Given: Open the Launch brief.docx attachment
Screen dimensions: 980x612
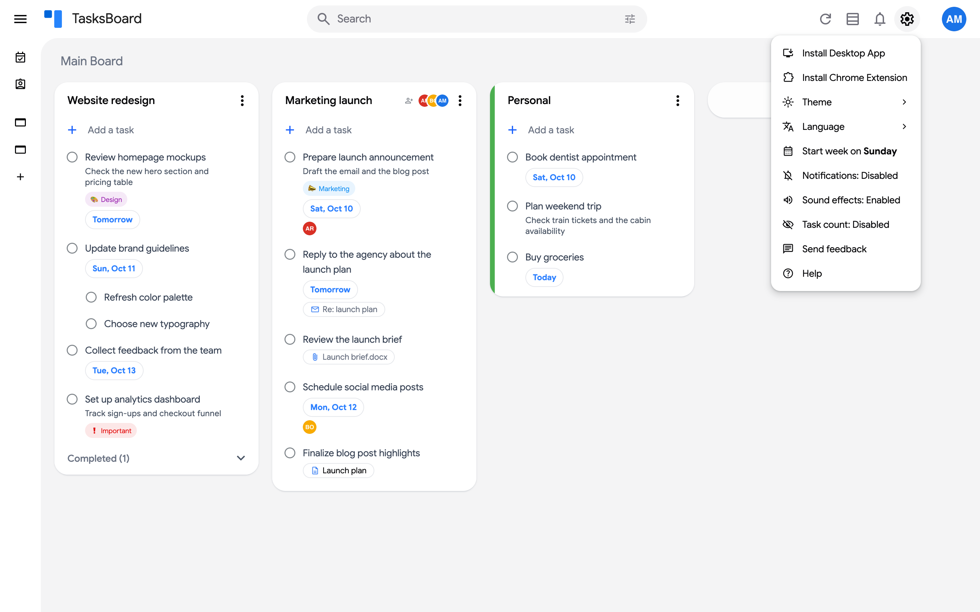Looking at the screenshot, I should point(349,357).
